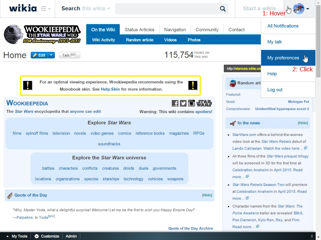Collapse the My Tools toolbar

point(7,236)
